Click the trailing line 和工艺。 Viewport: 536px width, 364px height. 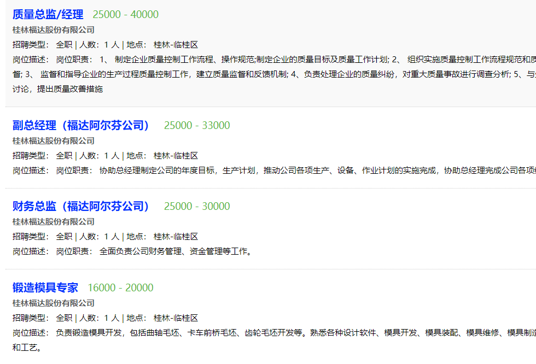tap(27, 348)
